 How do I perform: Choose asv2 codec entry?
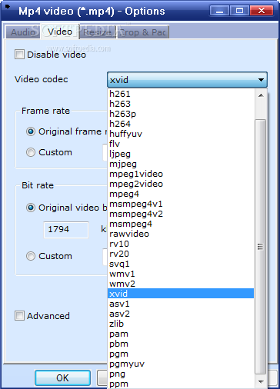click(181, 314)
